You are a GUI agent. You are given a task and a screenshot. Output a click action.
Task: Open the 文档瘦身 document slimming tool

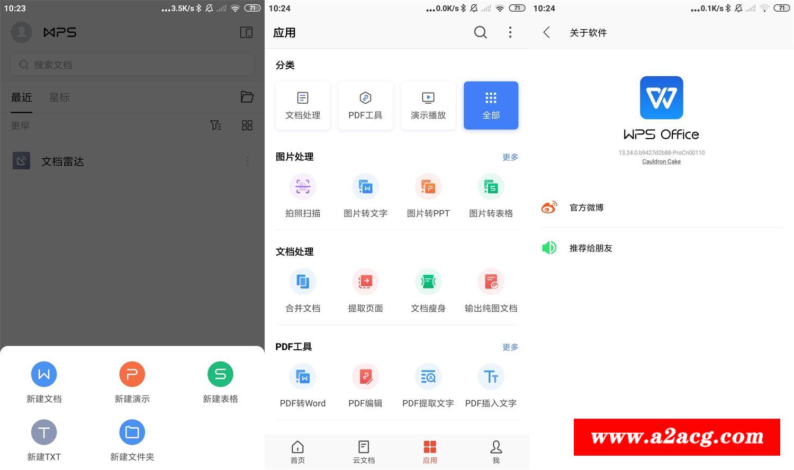coord(428,282)
